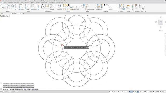Expand the Draw panel dropdown
The image size is (166, 93).
[x=8, y=11]
